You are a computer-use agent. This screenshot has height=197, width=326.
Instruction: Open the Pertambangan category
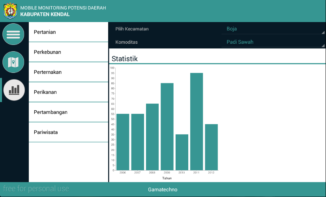pos(68,112)
